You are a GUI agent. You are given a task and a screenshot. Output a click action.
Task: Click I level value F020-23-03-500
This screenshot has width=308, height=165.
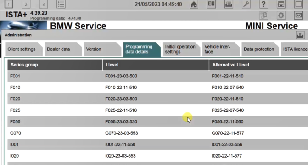[121, 99]
